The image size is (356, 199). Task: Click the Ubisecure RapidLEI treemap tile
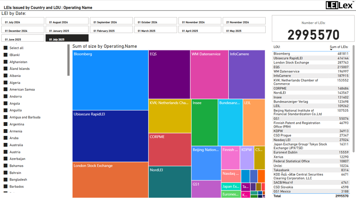coord(110,136)
